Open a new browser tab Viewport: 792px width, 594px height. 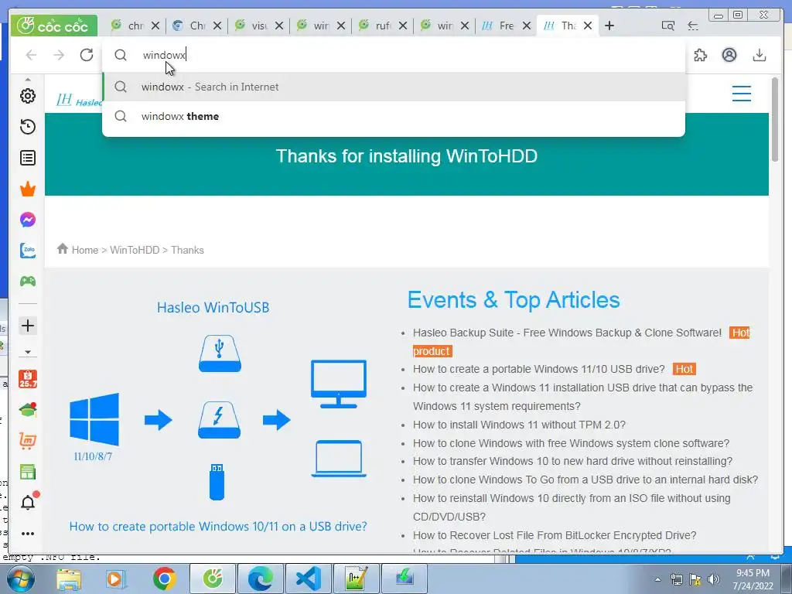click(609, 26)
